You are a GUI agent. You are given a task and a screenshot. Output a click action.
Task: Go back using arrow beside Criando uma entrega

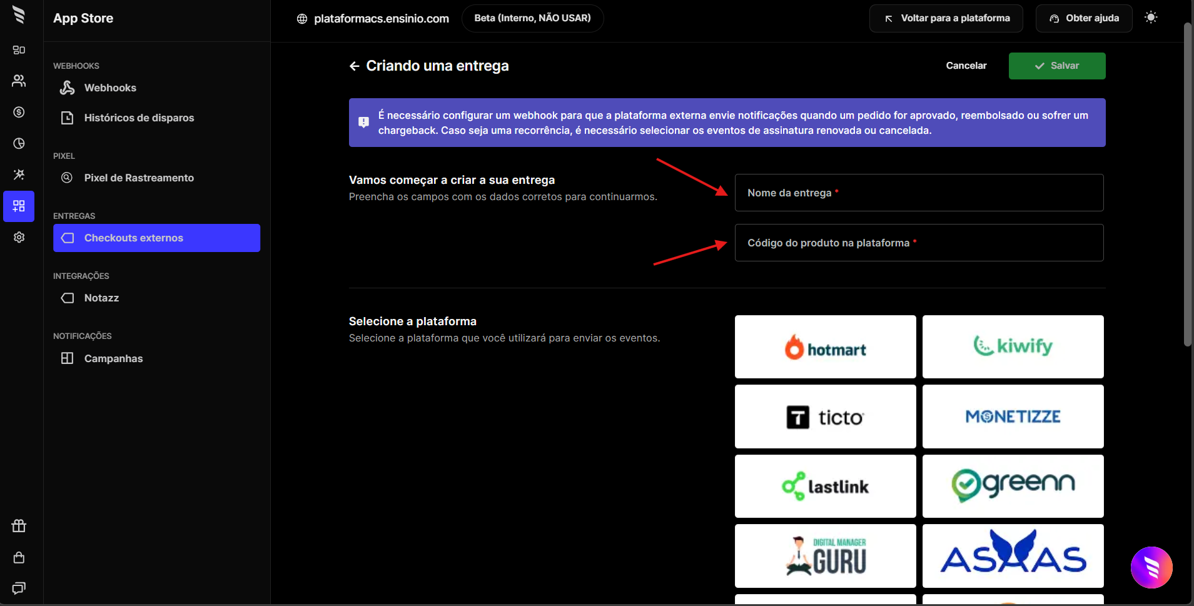click(x=354, y=66)
